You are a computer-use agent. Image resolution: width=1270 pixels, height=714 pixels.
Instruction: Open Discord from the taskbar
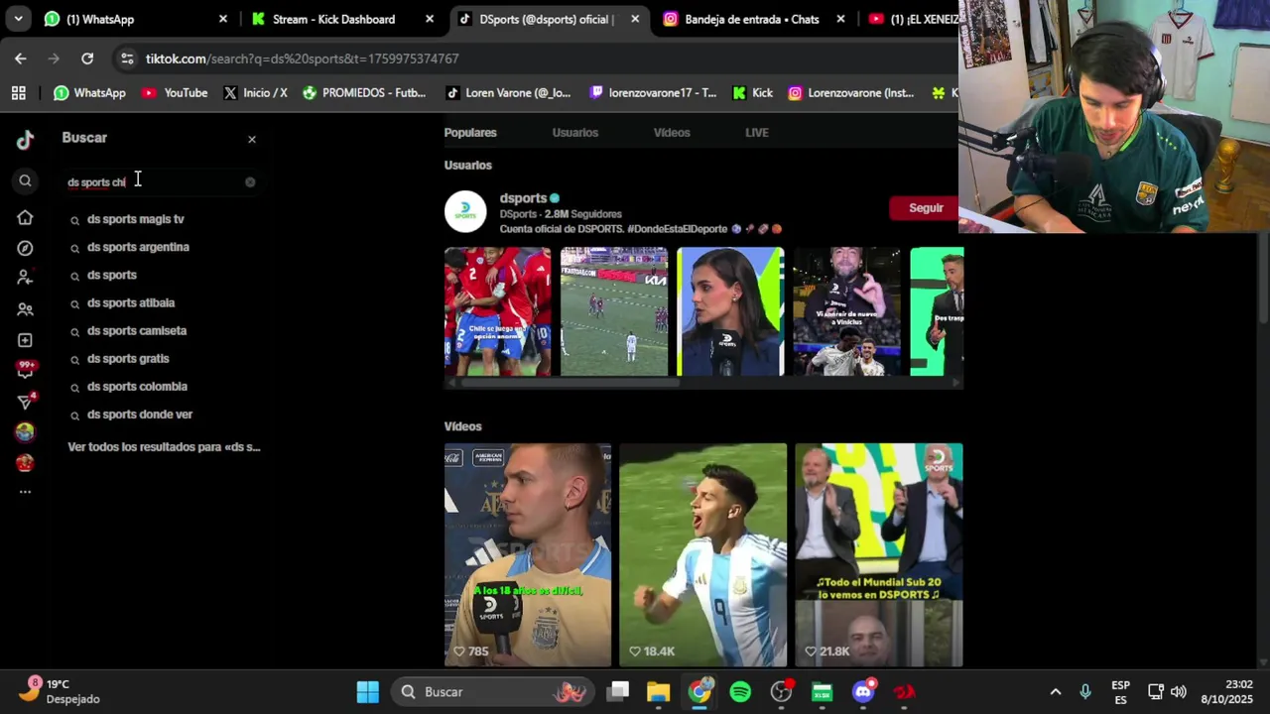(x=863, y=692)
